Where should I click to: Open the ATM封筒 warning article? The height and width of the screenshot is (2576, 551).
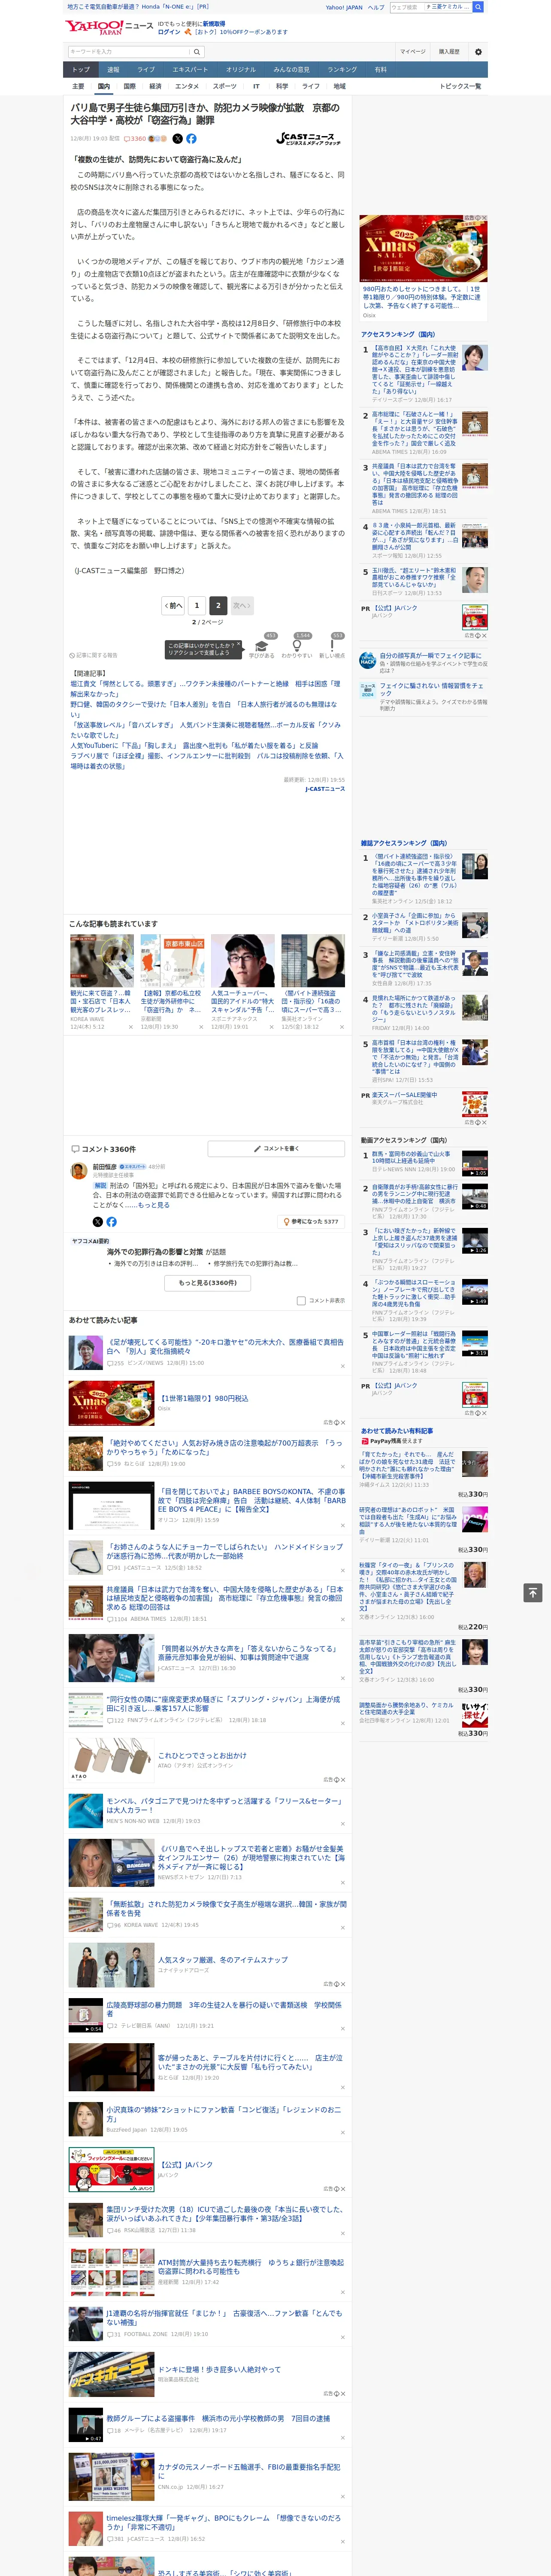(x=250, y=2267)
